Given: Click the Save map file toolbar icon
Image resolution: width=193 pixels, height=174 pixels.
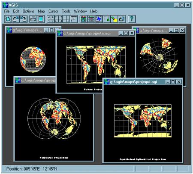Looking at the screenshot, I should (24, 19).
